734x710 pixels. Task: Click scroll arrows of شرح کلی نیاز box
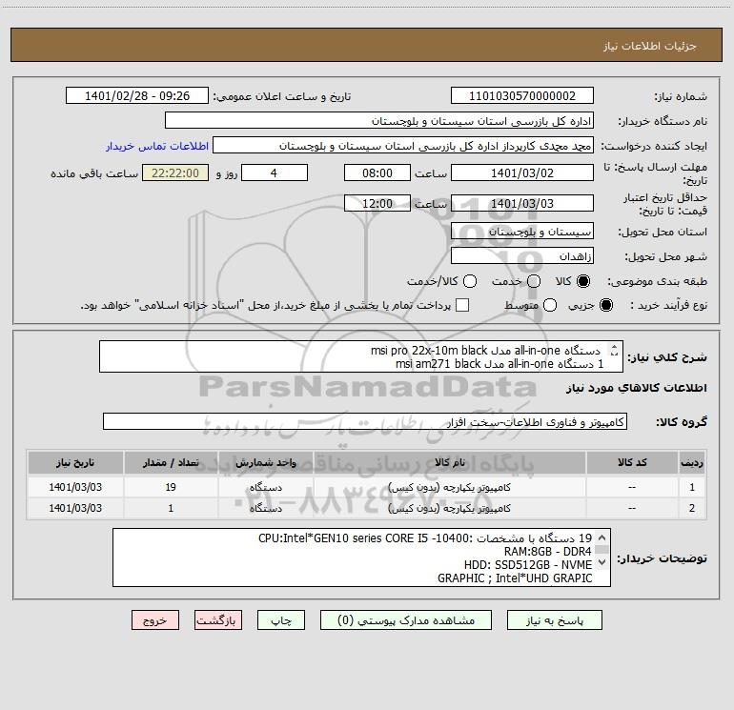pos(614,351)
